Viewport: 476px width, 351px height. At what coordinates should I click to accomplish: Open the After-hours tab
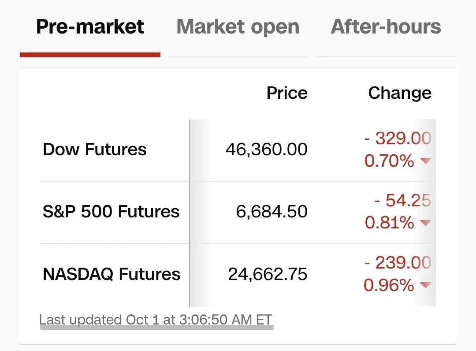pyautogui.click(x=386, y=27)
